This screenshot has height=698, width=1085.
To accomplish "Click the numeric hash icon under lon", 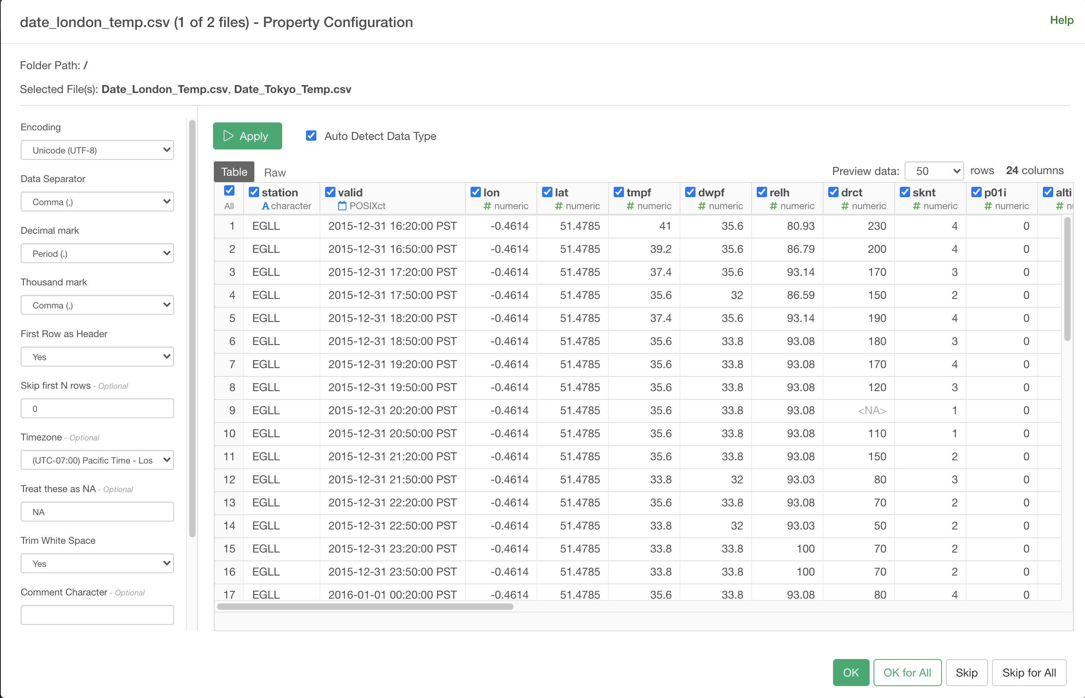I will coord(487,206).
